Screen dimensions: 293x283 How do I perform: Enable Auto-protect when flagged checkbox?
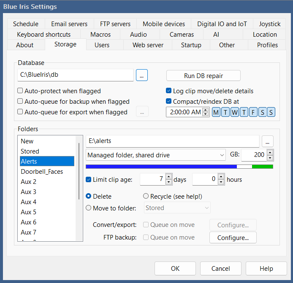[20, 91]
